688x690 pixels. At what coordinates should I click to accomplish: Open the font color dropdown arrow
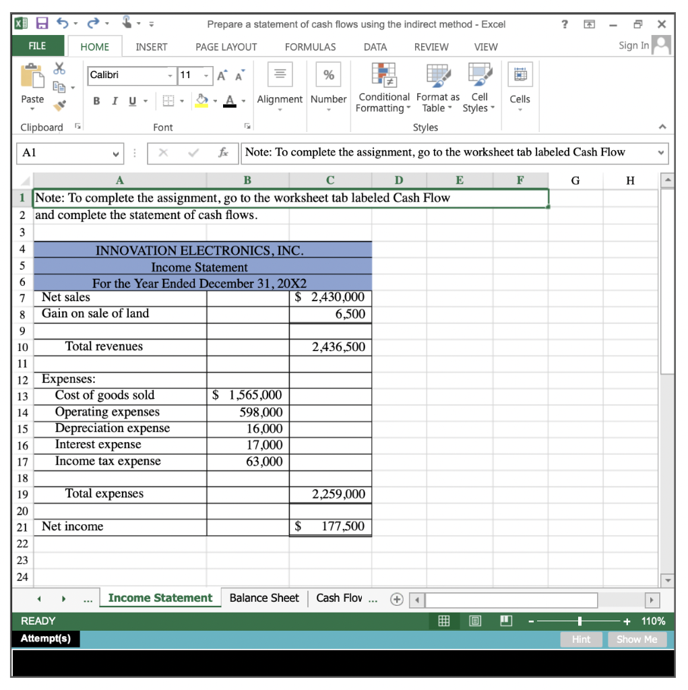pos(243,101)
